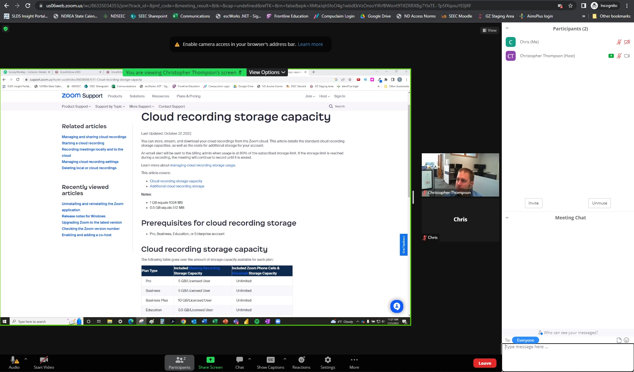This screenshot has width=634, height=372.
Task: Select the Chris video tile
Action: click(x=460, y=220)
